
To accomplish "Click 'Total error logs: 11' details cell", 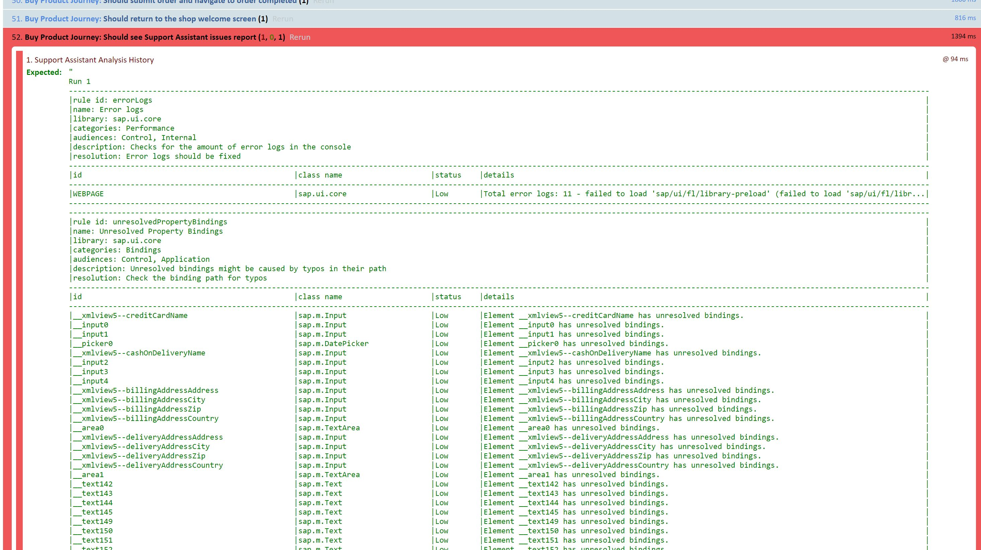I will [x=704, y=194].
